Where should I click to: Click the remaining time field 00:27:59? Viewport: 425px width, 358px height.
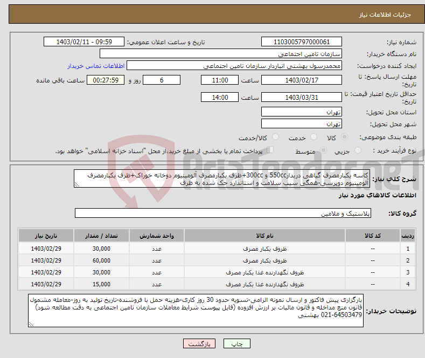106,80
